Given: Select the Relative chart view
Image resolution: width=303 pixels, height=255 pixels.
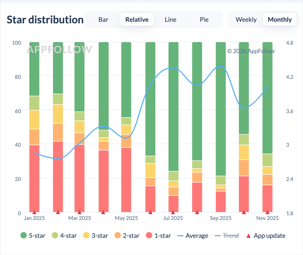Looking at the screenshot, I should (x=137, y=19).
